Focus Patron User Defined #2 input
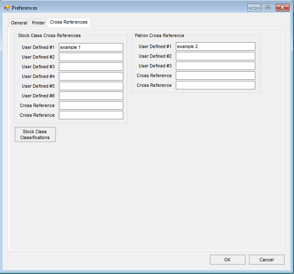Screen dimensions: 294x274 click(215, 56)
